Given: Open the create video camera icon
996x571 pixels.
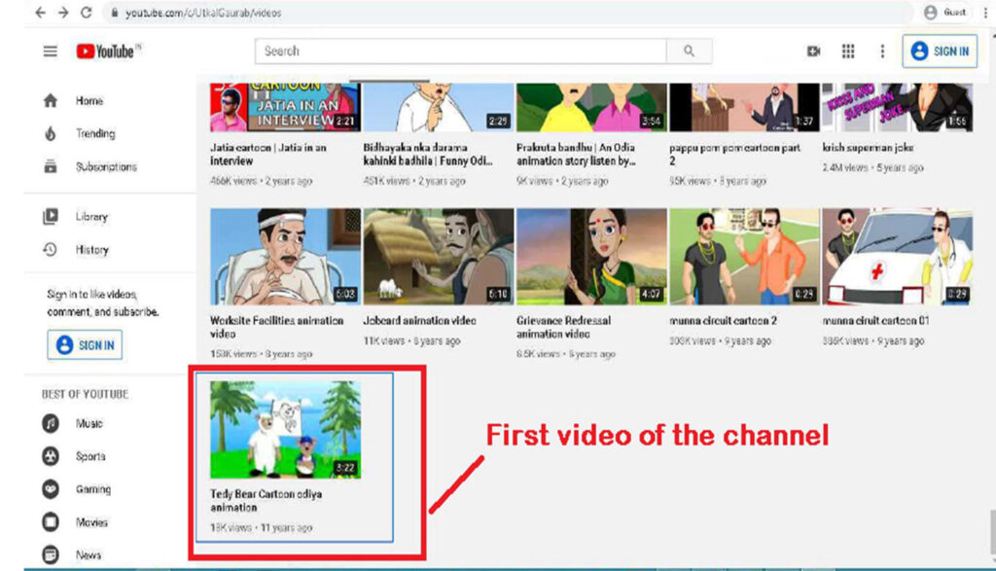Looking at the screenshot, I should pos(813,52).
